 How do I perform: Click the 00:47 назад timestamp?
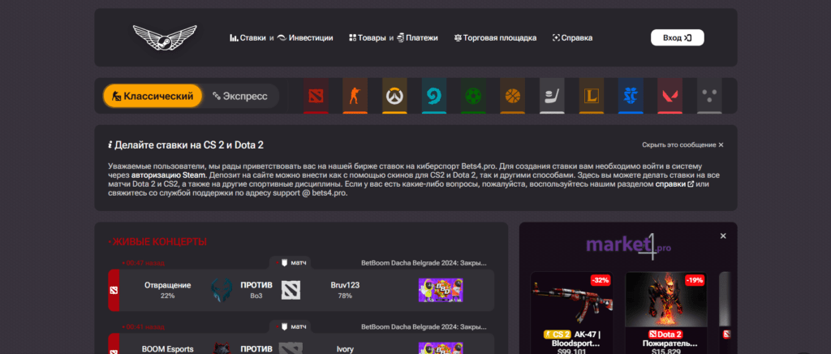144,262
